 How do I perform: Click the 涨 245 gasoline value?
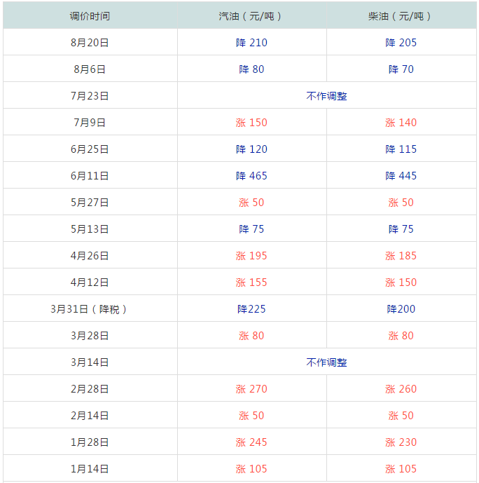251,442
